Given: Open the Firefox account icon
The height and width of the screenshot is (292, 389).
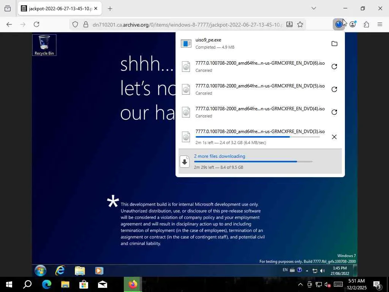Looking at the screenshot, I should tap(353, 24).
